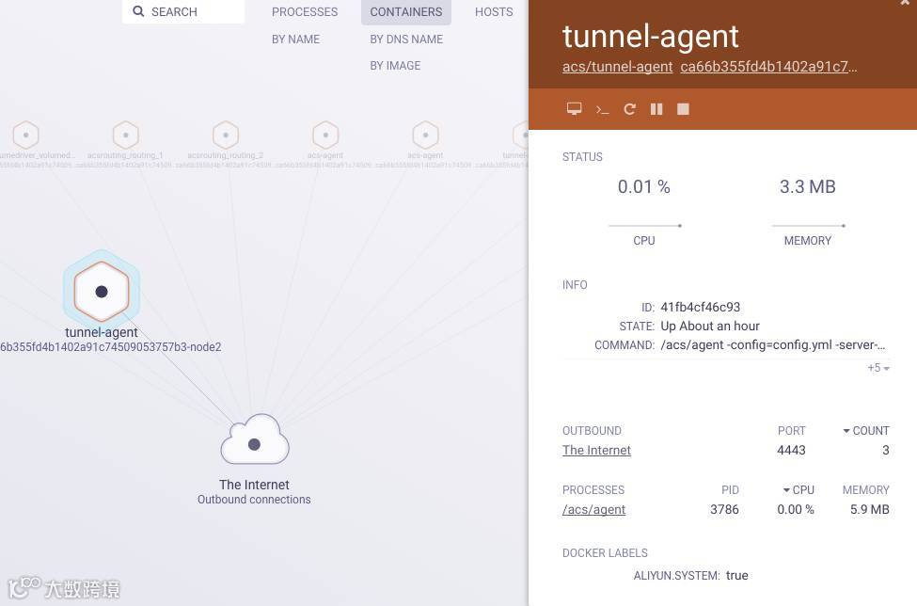Click the Memory sparkline chart
Image resolution: width=917 pixels, height=606 pixels.
[808, 225]
